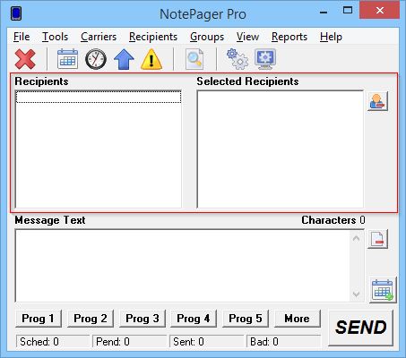Open settings with the gears icon

pos(238,59)
